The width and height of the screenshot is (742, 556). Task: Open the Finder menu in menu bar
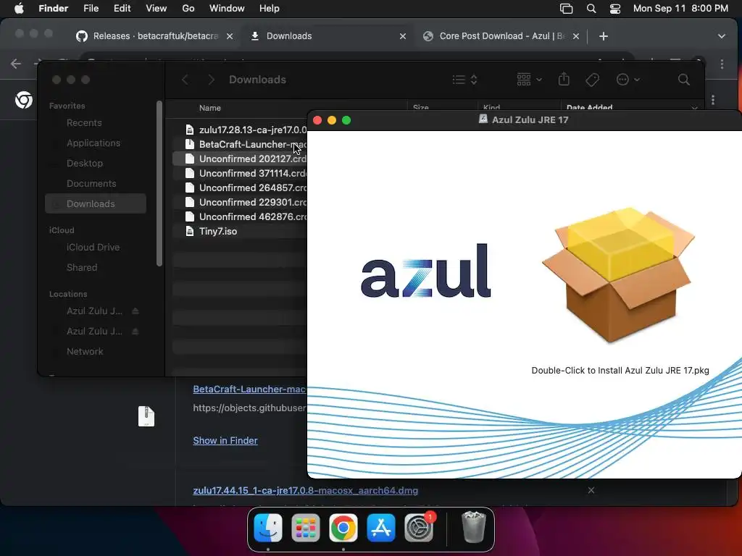coord(53,9)
